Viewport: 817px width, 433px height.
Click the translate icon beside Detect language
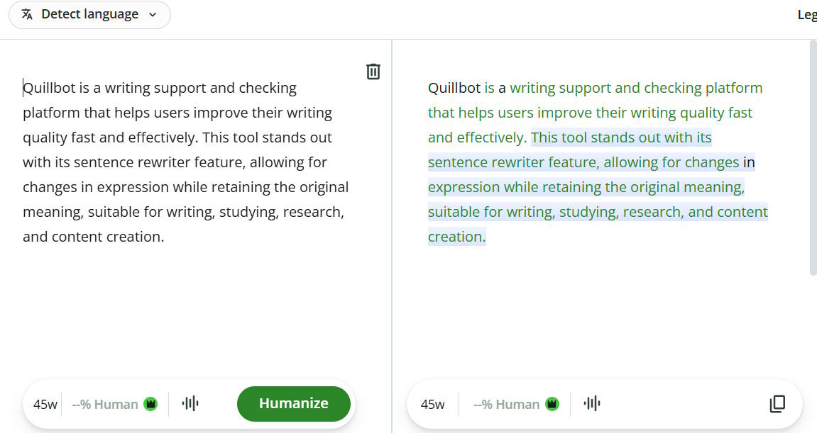tap(27, 15)
